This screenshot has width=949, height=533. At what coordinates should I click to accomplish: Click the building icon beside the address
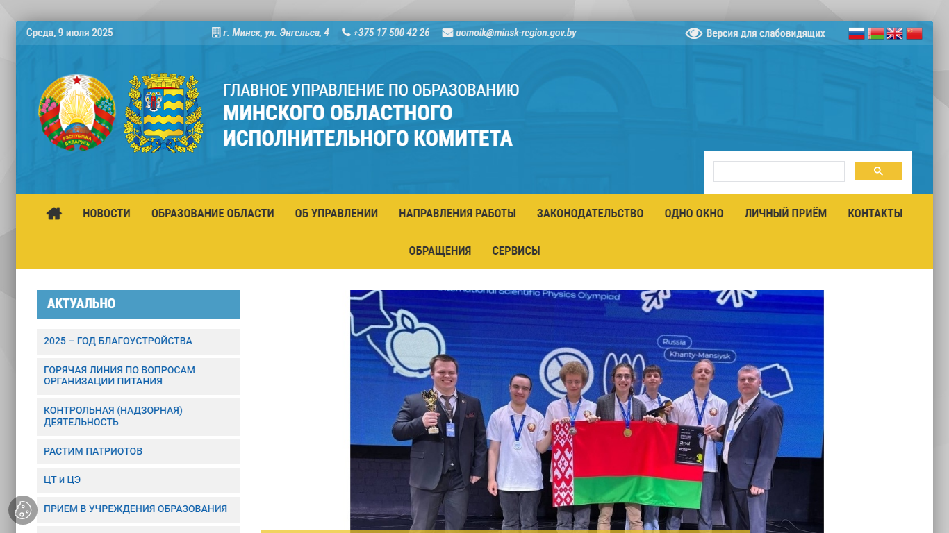click(216, 33)
